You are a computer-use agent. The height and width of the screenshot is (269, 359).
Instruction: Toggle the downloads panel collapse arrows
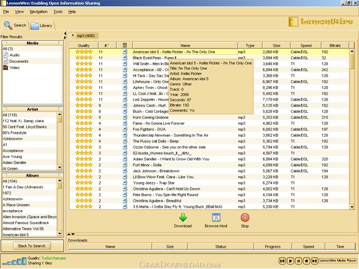point(71,234)
